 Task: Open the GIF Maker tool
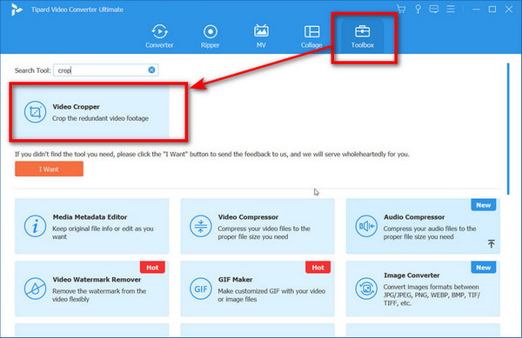point(258,288)
